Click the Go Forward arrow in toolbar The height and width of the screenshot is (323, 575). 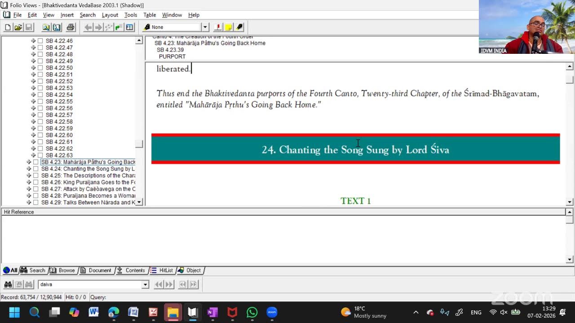click(x=98, y=27)
